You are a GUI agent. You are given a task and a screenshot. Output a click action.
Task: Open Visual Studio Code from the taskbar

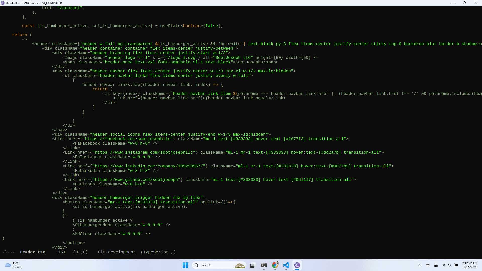click(x=286, y=265)
